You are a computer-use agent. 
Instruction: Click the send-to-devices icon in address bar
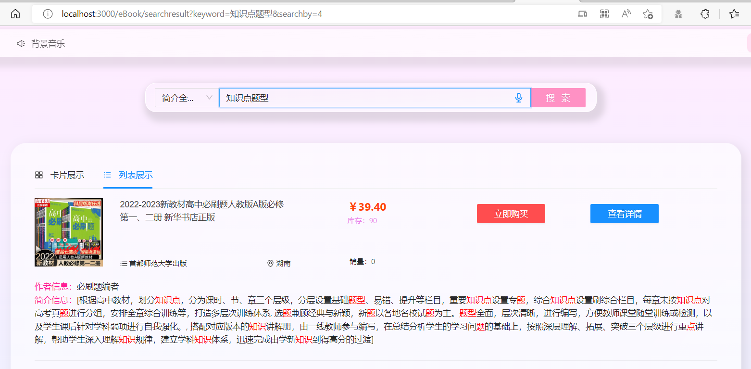coord(582,14)
